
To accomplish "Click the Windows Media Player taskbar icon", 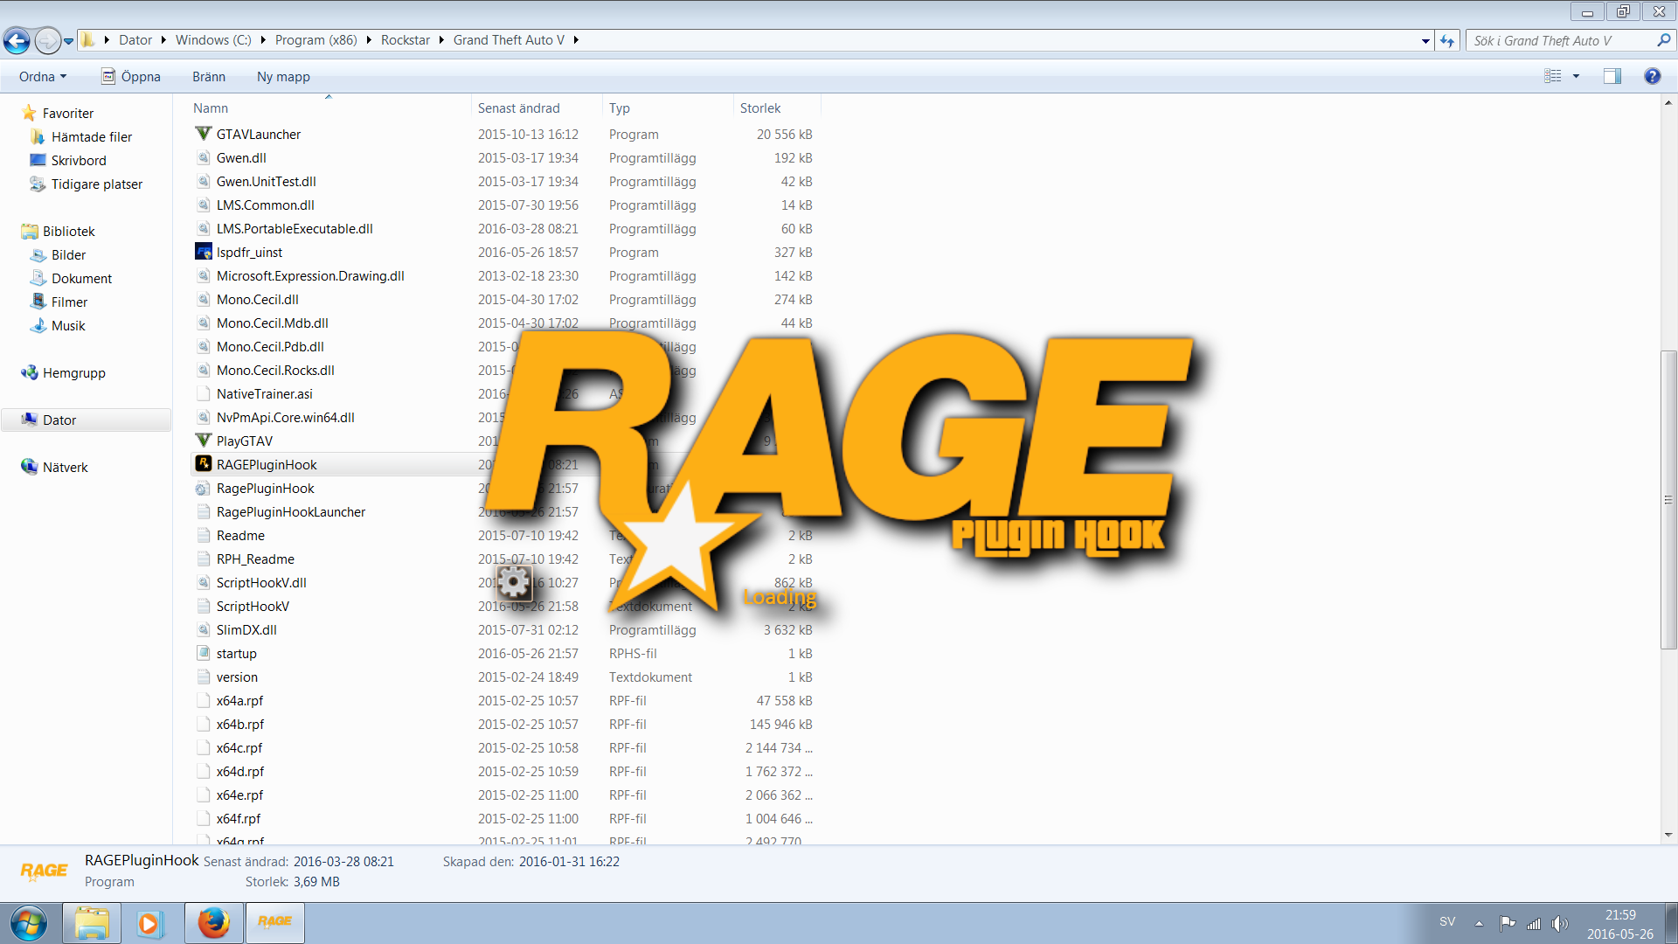I will pos(149,923).
